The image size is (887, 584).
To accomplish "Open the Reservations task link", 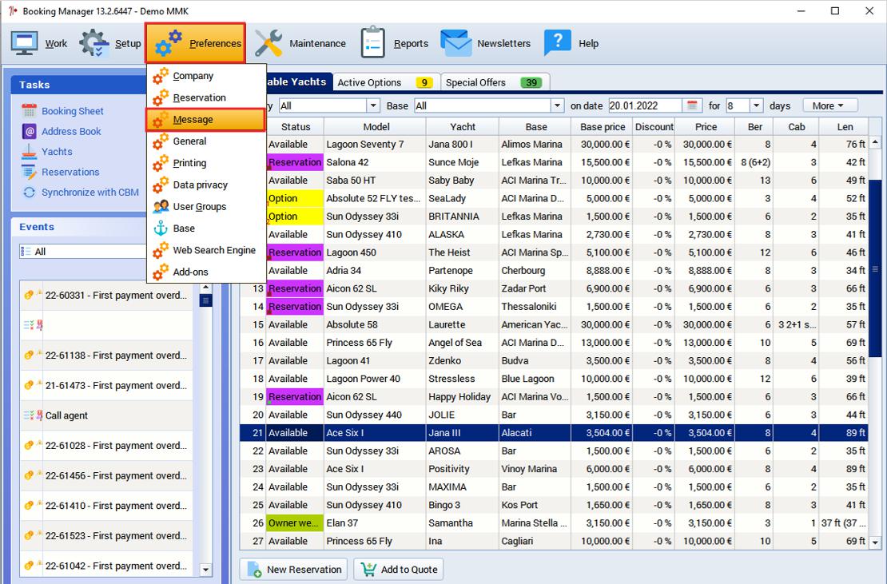I will tap(70, 172).
